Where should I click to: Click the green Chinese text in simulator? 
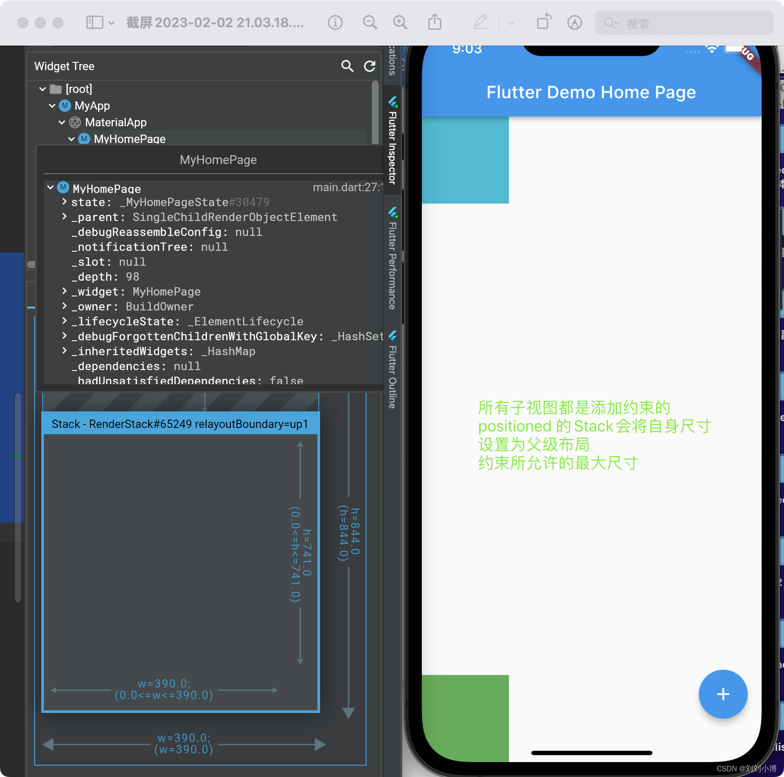point(594,435)
